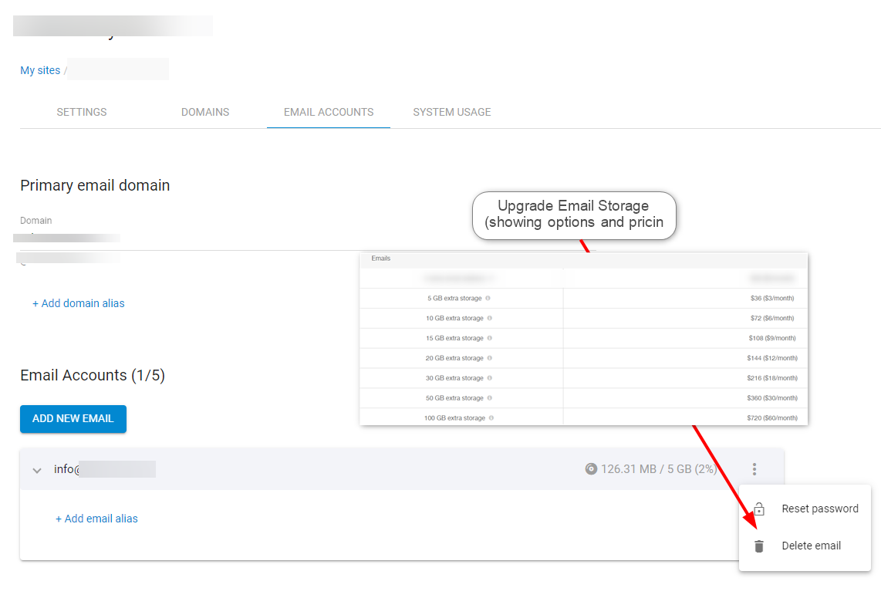Click the Email Accounts (1/5) heading

click(93, 375)
